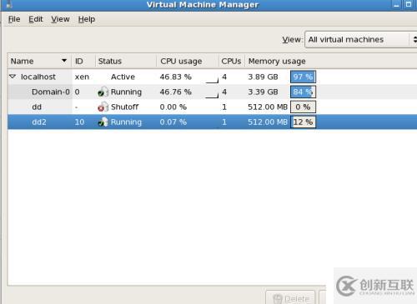The height and width of the screenshot is (304, 417).
Task: Click the dd 0 % memory bar
Action: click(x=303, y=107)
